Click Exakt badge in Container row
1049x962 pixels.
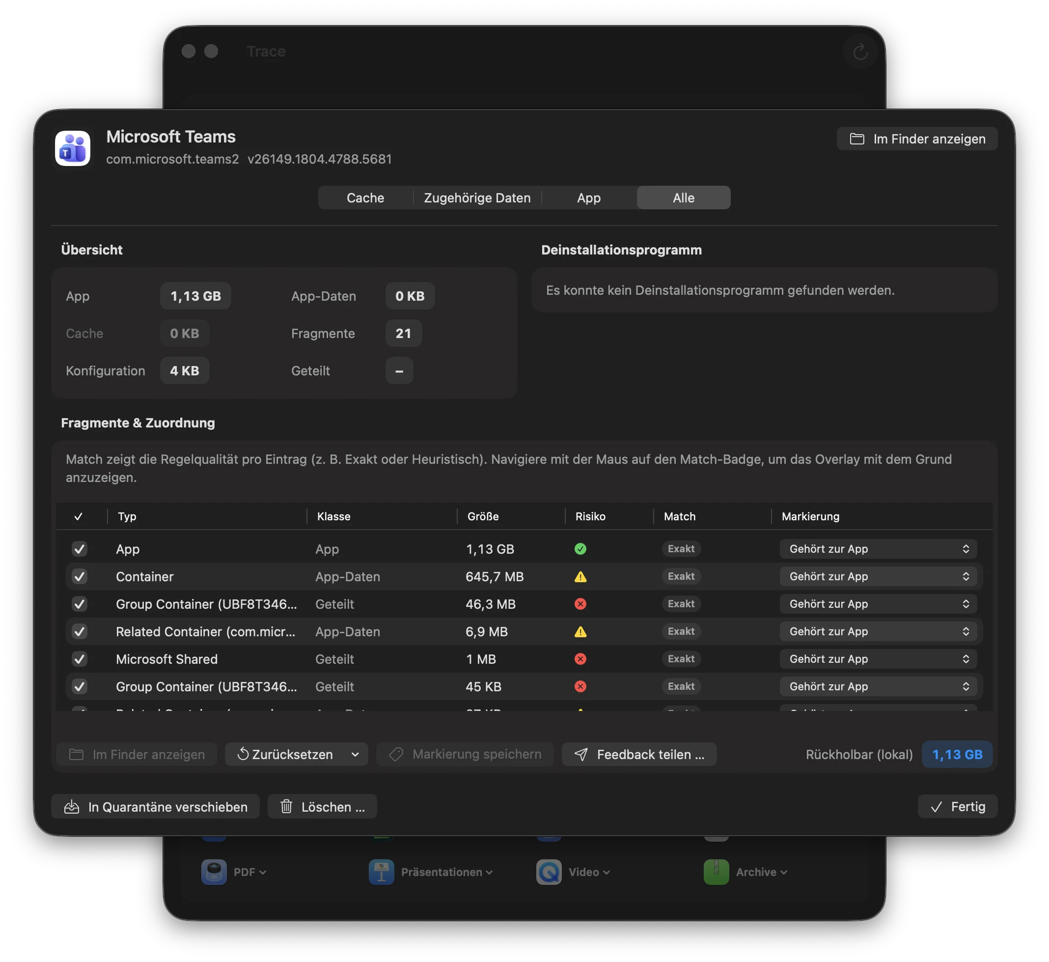click(681, 576)
